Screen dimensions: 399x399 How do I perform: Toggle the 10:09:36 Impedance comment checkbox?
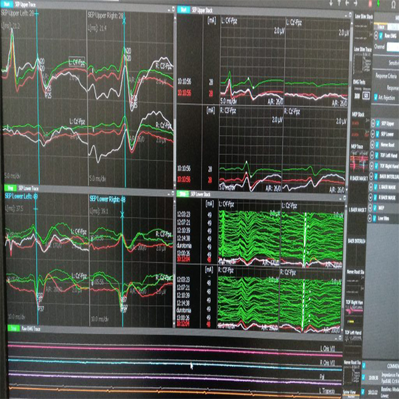[x=364, y=377]
